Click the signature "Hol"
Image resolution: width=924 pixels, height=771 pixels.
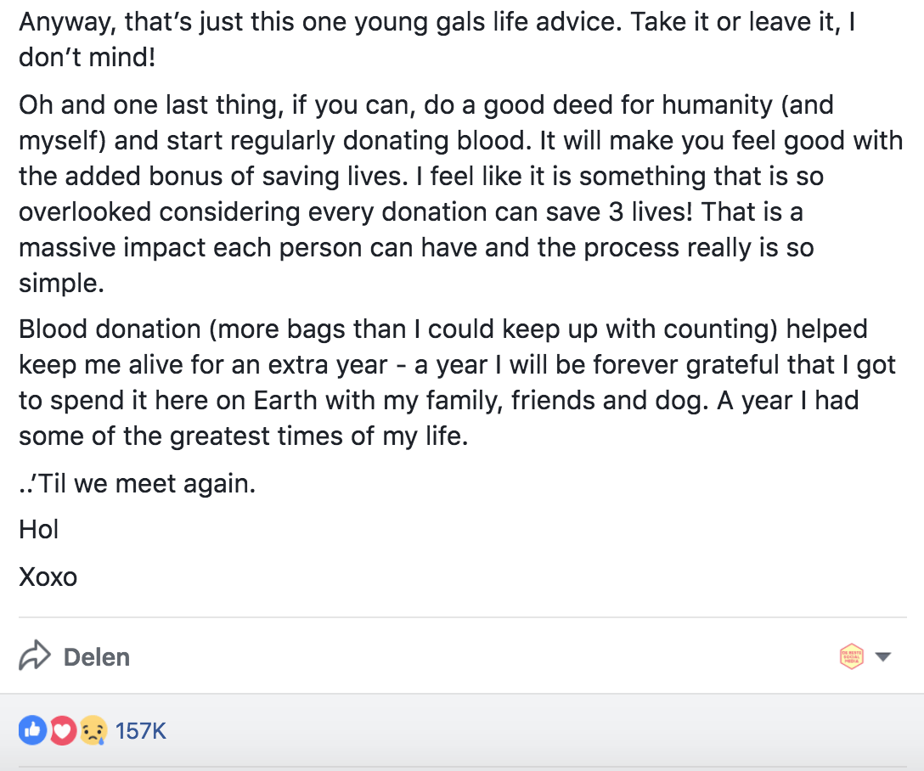38,529
